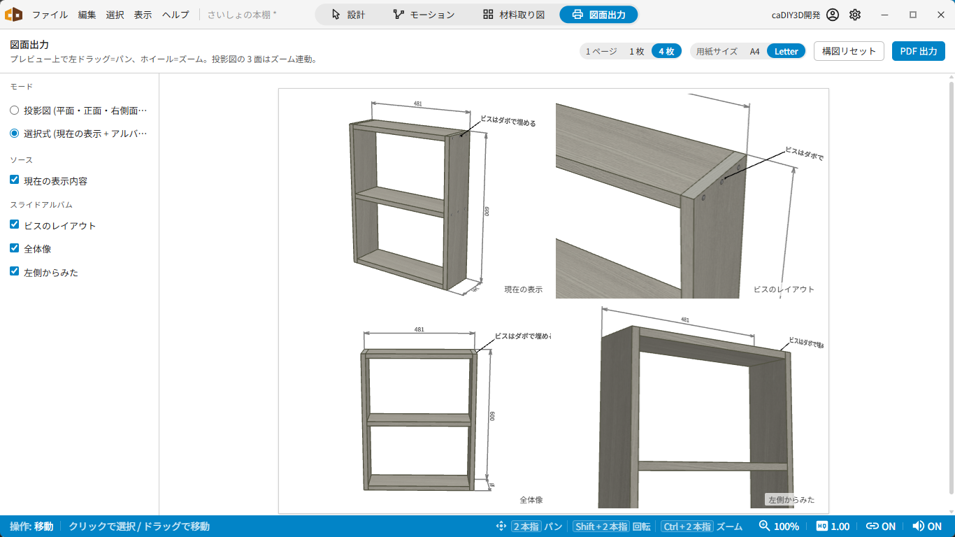Toggle the speaker sound ON icon
Viewport: 955px width, 537px height.
(918, 527)
